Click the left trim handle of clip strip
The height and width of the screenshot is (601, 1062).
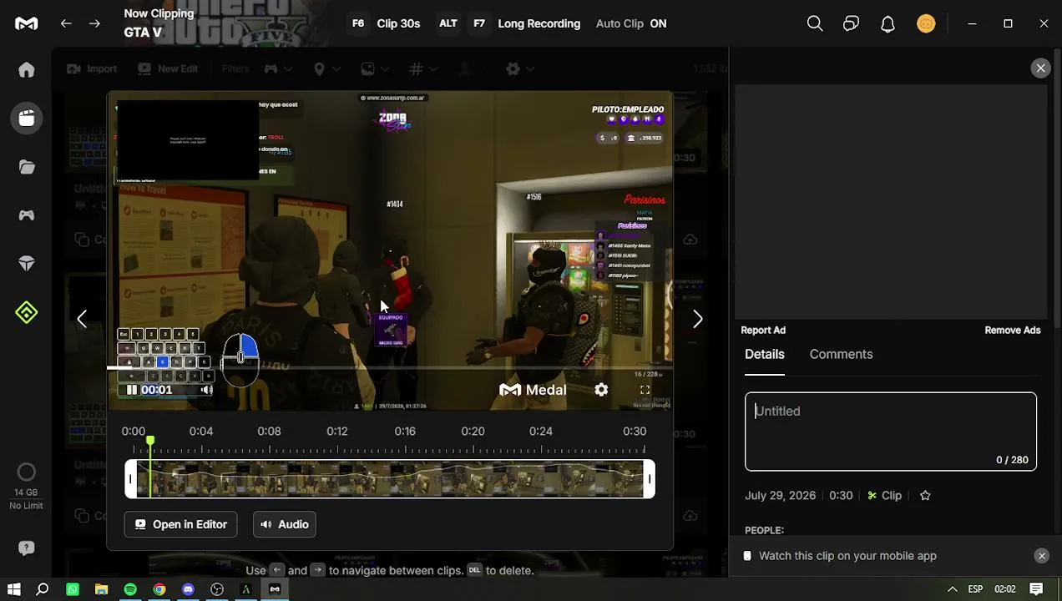[x=130, y=479]
